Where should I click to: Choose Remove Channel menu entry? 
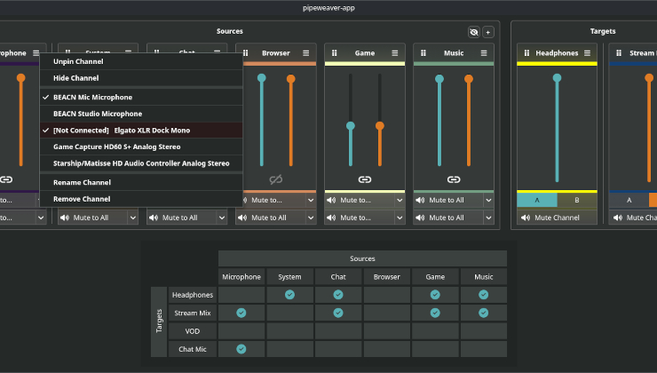(x=141, y=199)
